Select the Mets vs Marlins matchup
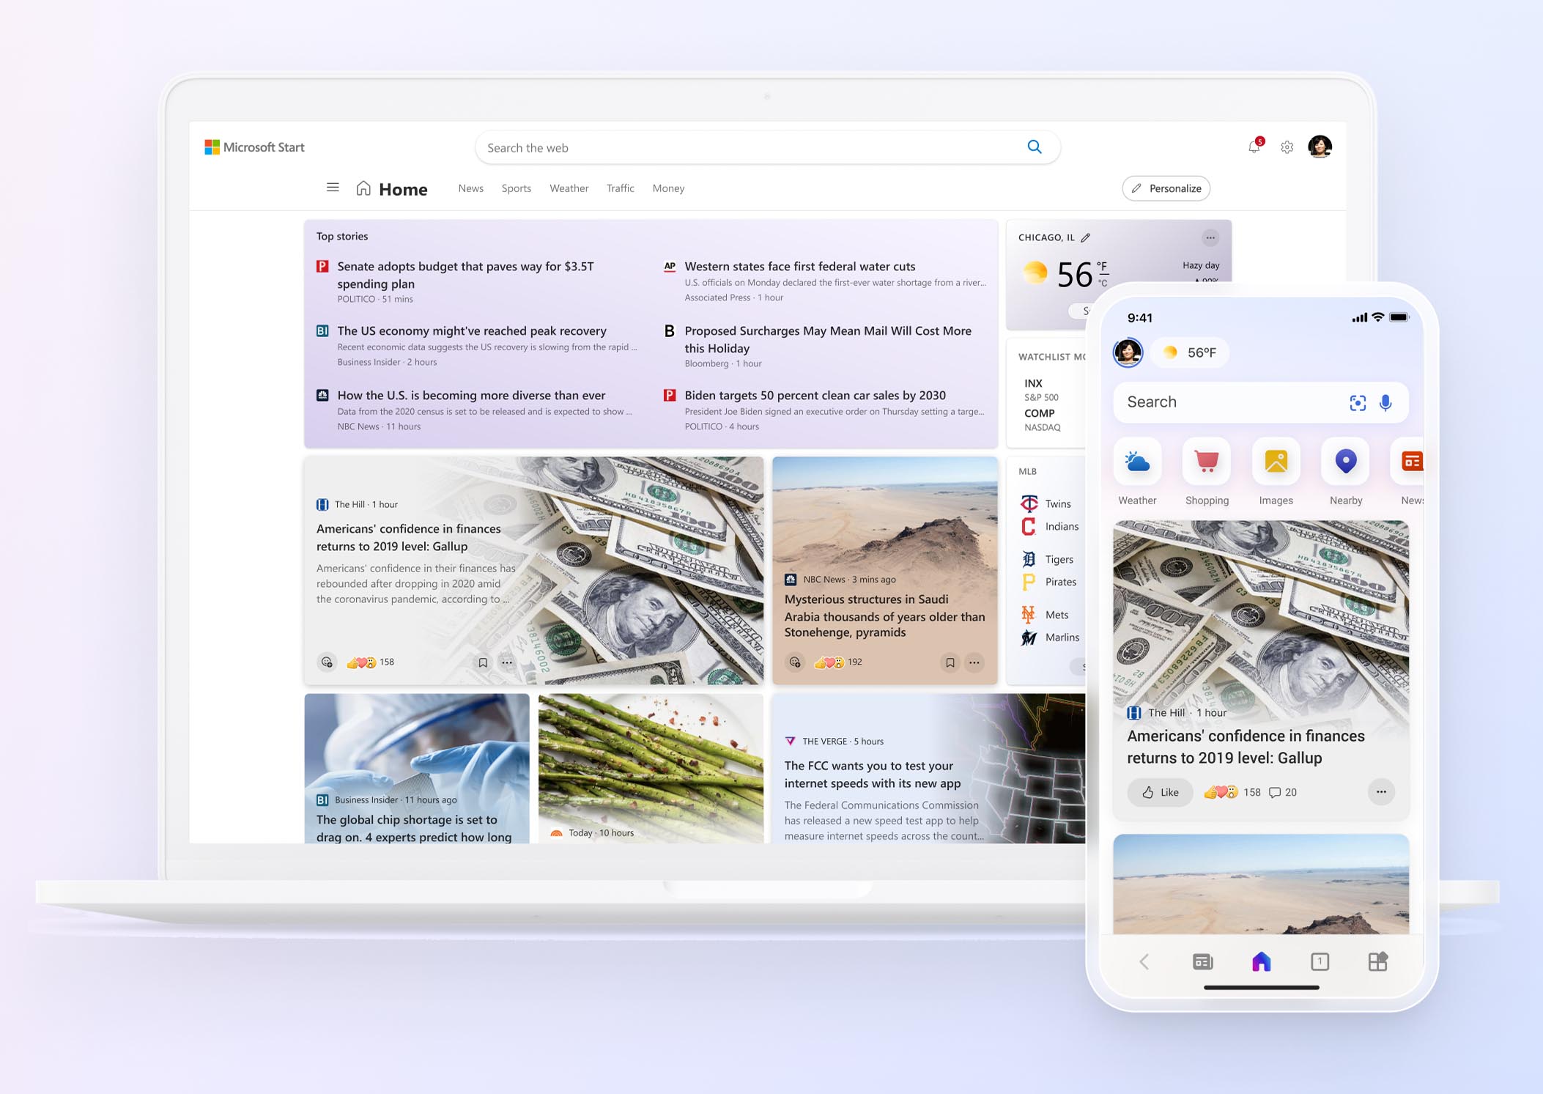 click(1051, 627)
